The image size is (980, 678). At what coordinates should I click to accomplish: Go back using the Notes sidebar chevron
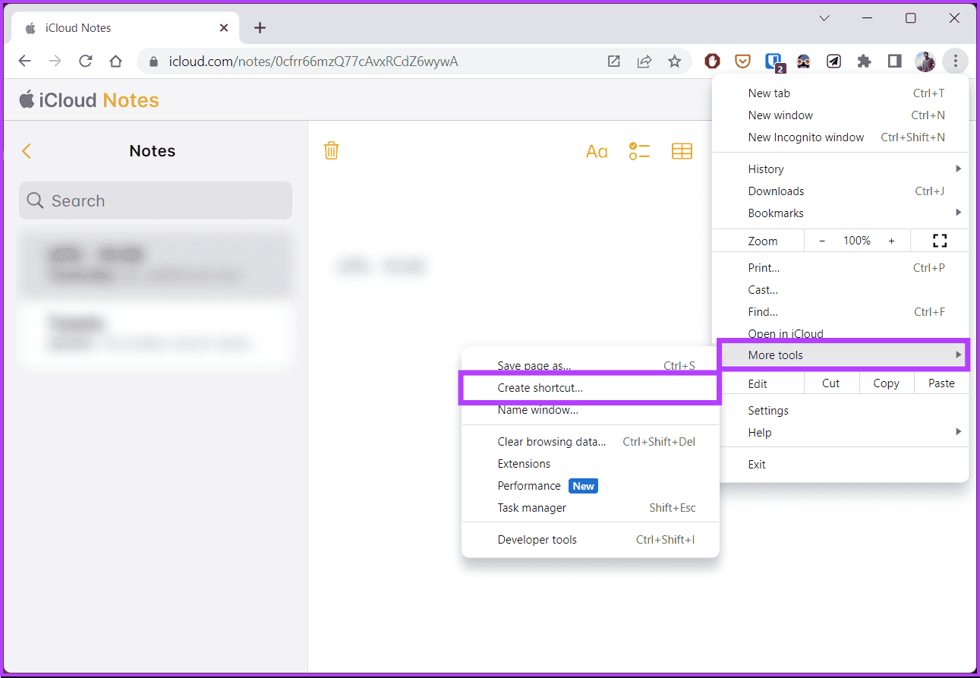point(27,150)
